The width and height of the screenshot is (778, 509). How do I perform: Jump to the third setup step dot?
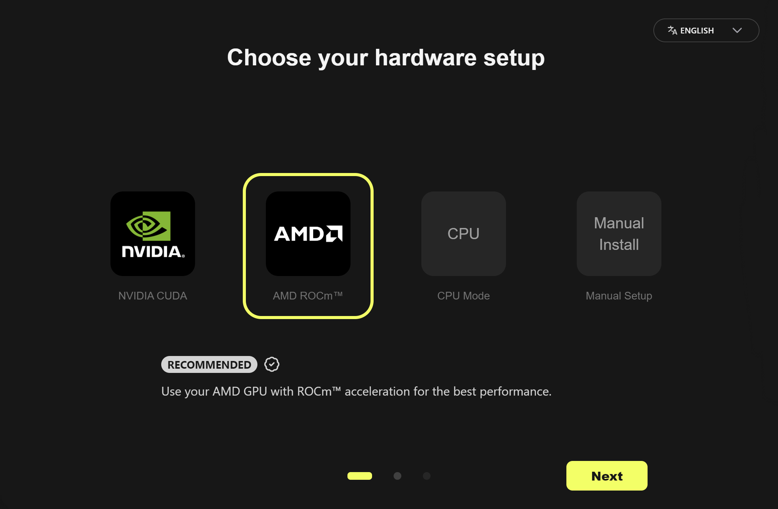pyautogui.click(x=427, y=476)
